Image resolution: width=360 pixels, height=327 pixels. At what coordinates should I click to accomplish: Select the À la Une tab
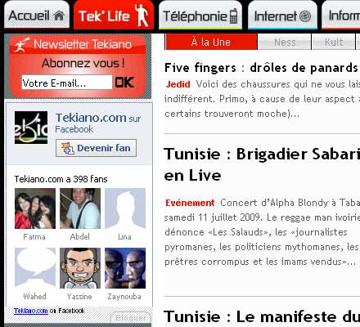[x=211, y=42]
